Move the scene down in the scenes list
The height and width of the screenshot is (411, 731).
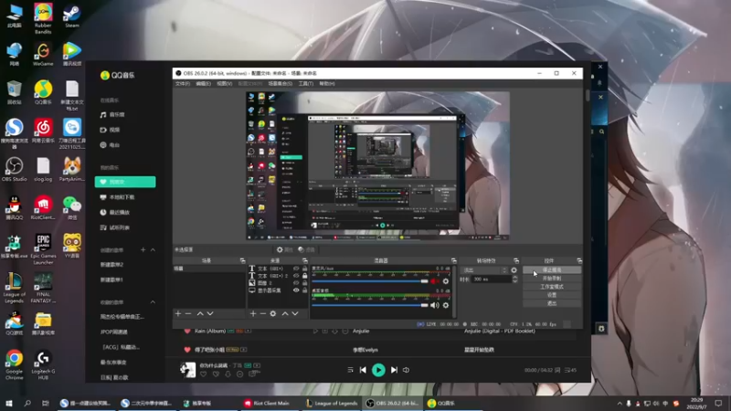pyautogui.click(x=210, y=313)
